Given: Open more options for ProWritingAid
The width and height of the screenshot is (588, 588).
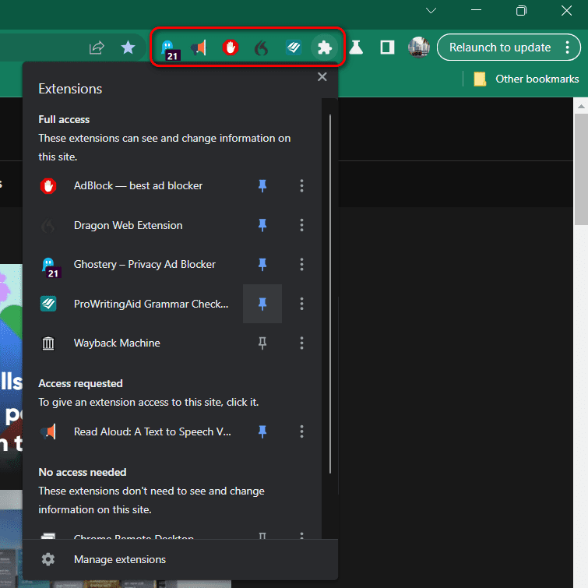Looking at the screenshot, I should [x=302, y=304].
